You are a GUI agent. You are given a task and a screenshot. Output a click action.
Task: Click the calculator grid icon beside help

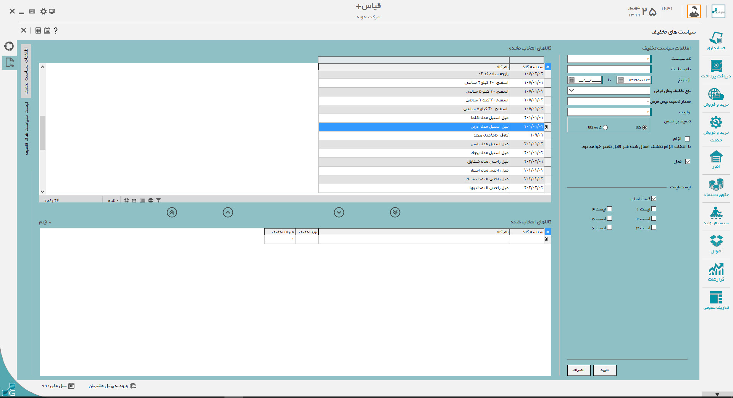click(x=38, y=30)
